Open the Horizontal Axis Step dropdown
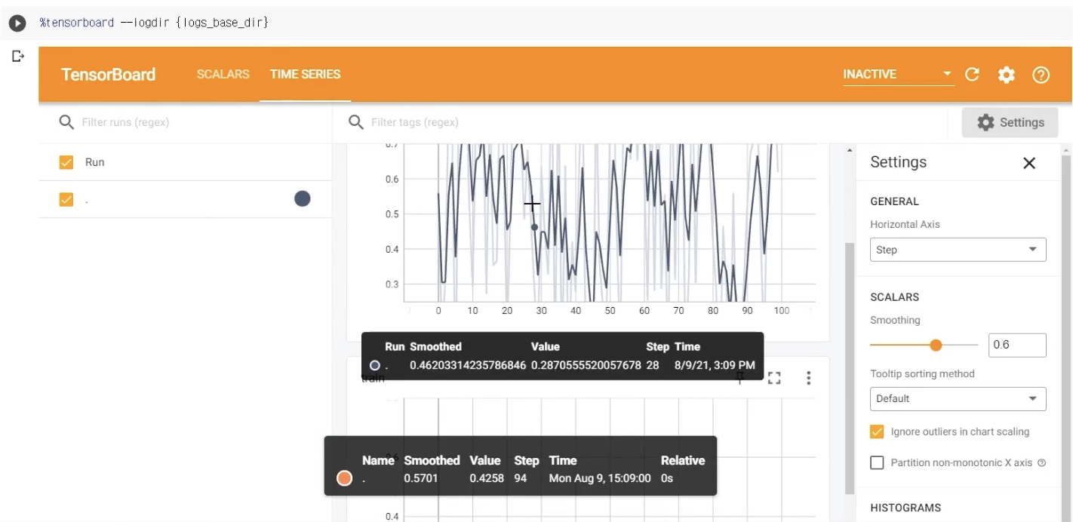Screen dimensions: 1073x522 958,250
